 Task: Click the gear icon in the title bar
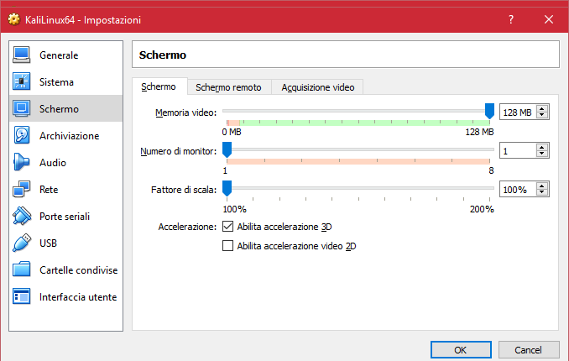pos(14,19)
